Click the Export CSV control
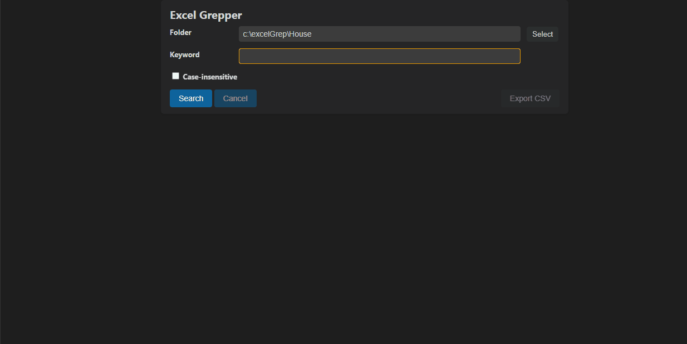Image resolution: width=687 pixels, height=344 pixels. (x=529, y=98)
